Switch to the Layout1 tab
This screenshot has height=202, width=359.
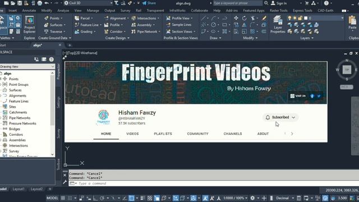pyautogui.click(x=19, y=189)
